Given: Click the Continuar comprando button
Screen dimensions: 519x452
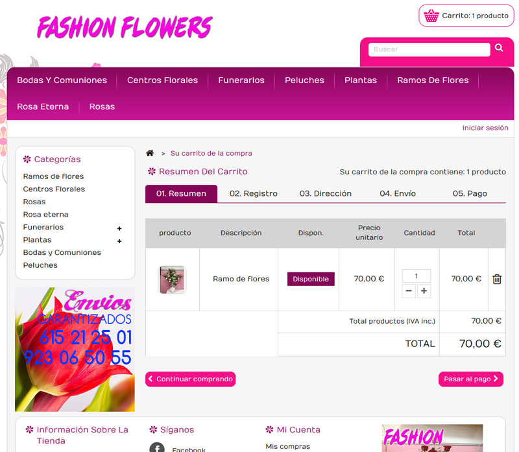Looking at the screenshot, I should pyautogui.click(x=190, y=379).
